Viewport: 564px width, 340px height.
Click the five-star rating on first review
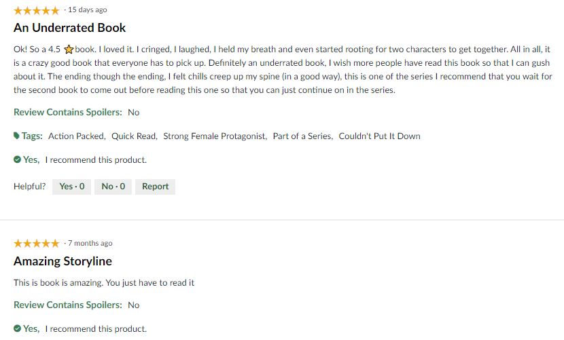pos(36,10)
